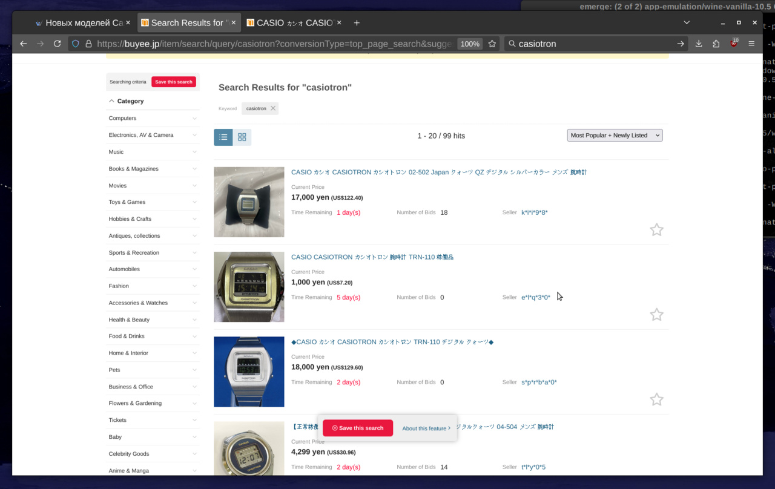Reload the page in browser toolbar
Screen dimensions: 775x489
(x=57, y=44)
